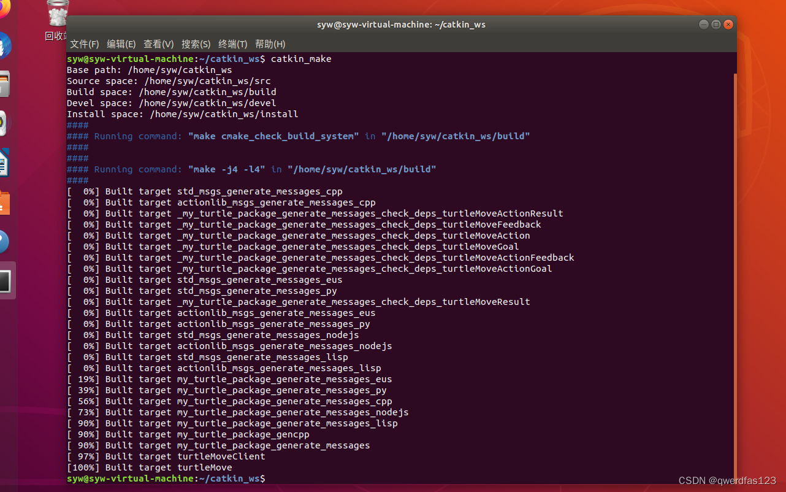Click the 'catkin_make' command text
The image size is (786, 492).
point(301,59)
